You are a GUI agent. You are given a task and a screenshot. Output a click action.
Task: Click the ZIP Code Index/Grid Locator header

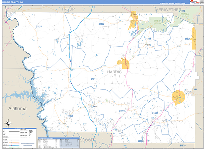58,138
